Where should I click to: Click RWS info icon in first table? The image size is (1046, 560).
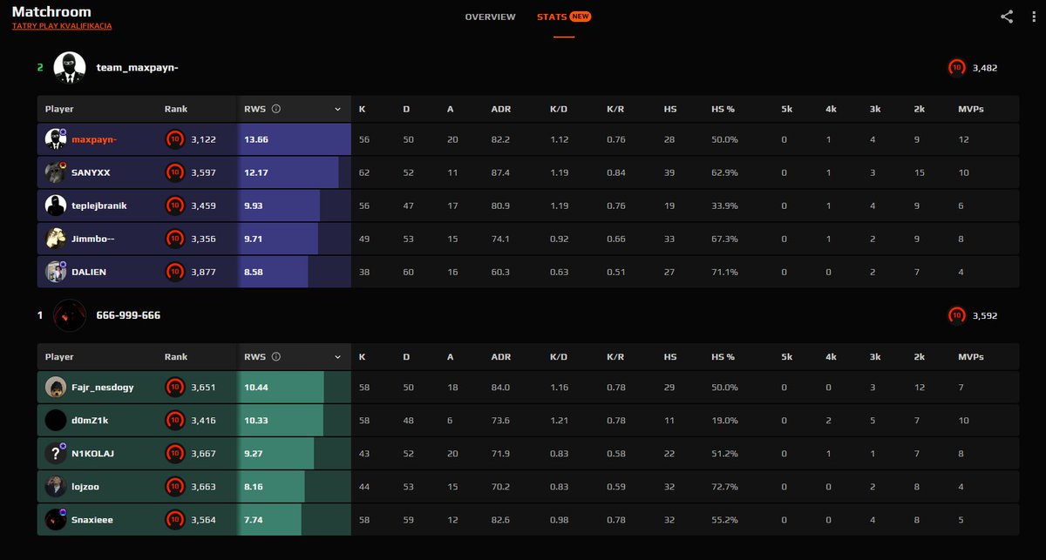pyautogui.click(x=275, y=109)
